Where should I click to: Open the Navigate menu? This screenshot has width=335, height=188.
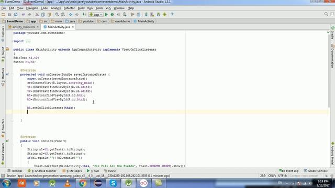(x=32, y=8)
